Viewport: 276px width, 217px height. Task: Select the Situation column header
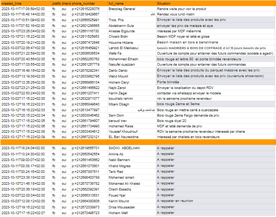pyautogui.click(x=216, y=3)
